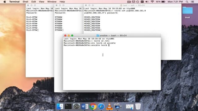Click the prompt line 'Macintosh-0026b0e58fdc:ansible test$'
Screen dimensions: 198x111
85,45
